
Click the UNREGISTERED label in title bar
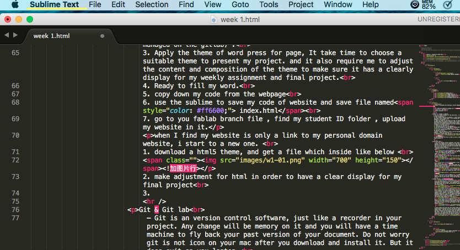tap(438, 19)
